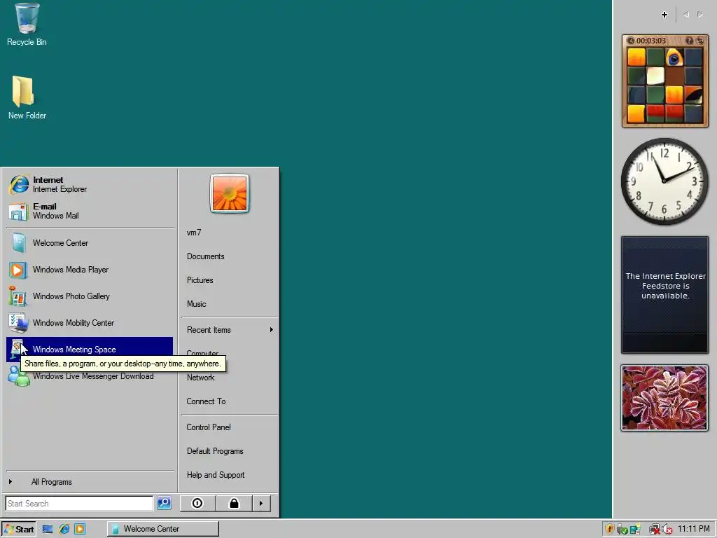Image resolution: width=717 pixels, height=538 pixels.
Task: Click the white puzzle tile beside empty slot
Action: [x=655, y=76]
